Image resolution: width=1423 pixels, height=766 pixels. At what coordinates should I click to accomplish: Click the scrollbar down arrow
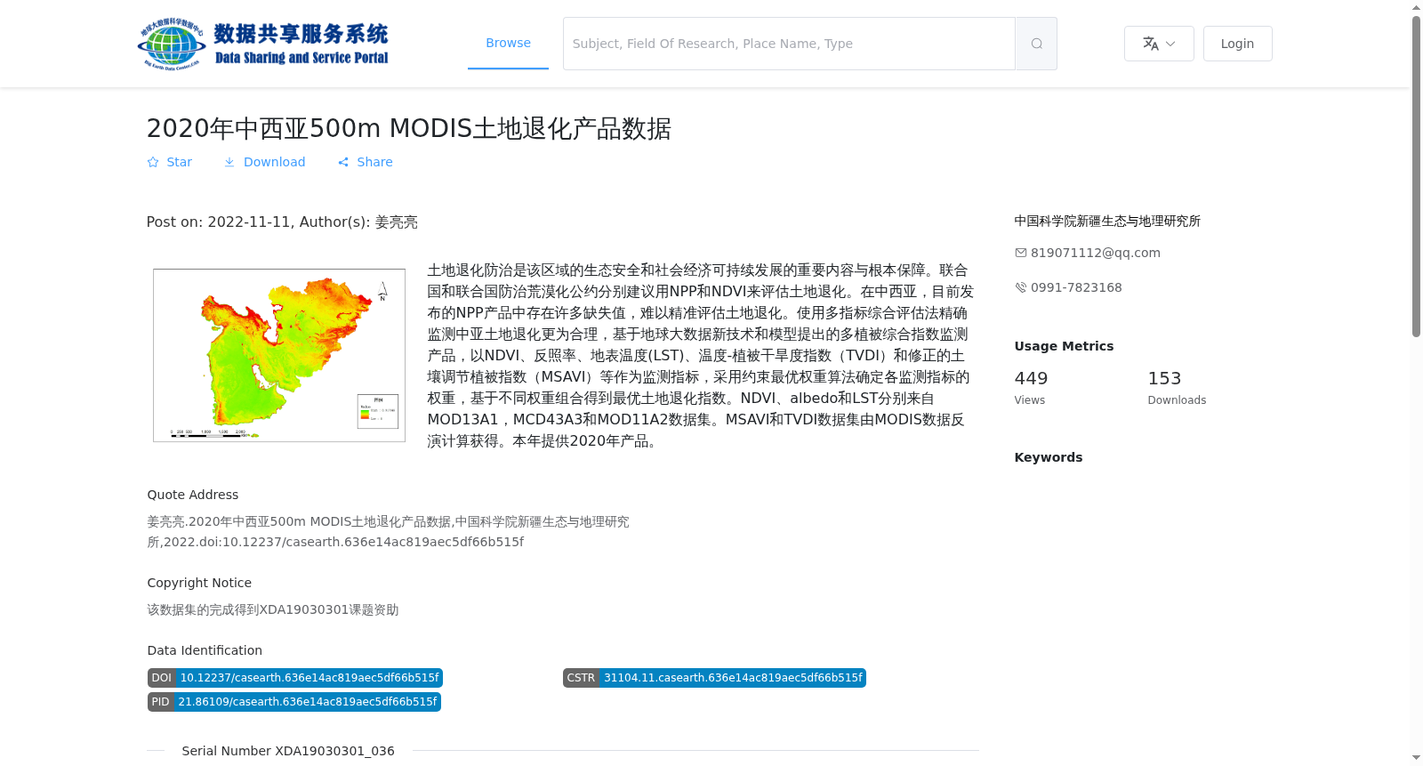[1416, 758]
